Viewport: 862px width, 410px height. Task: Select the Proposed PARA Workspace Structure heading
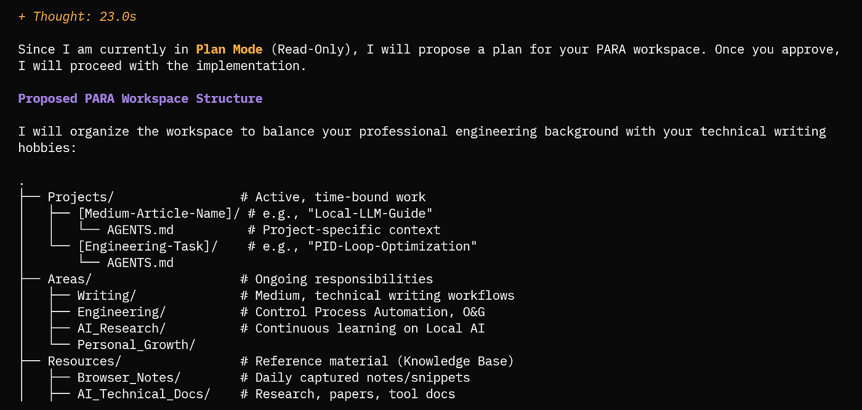140,98
